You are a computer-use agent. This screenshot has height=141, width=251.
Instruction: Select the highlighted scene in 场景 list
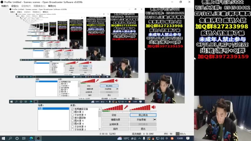(53, 108)
